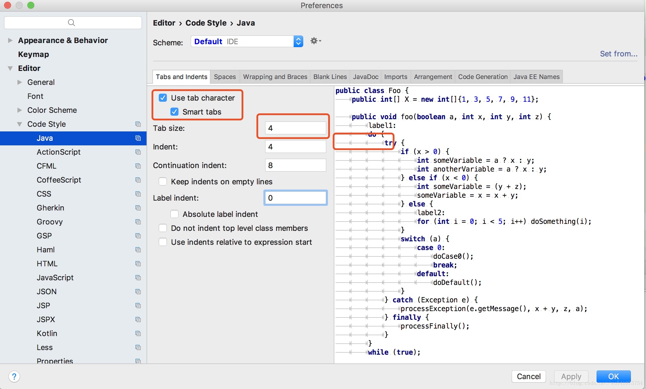Click the copy icon beside CFML
The image size is (646, 389).
click(x=138, y=166)
